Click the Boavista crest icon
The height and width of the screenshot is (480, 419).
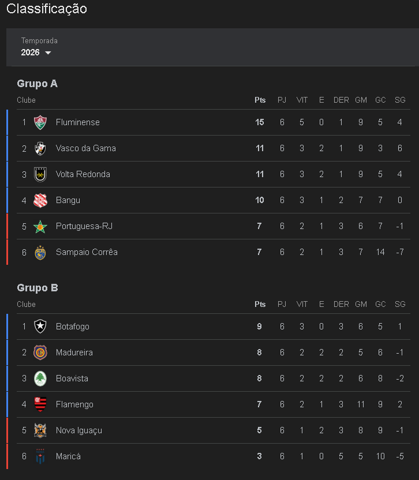coord(40,378)
